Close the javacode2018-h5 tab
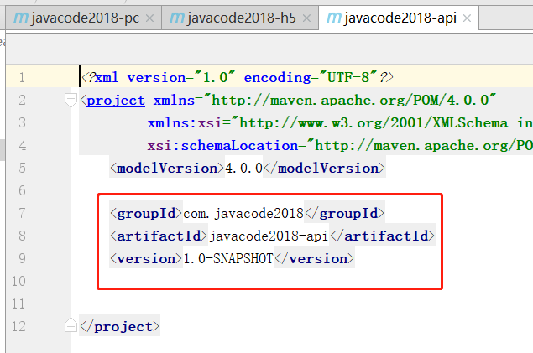Image resolution: width=533 pixels, height=353 pixels. point(306,18)
